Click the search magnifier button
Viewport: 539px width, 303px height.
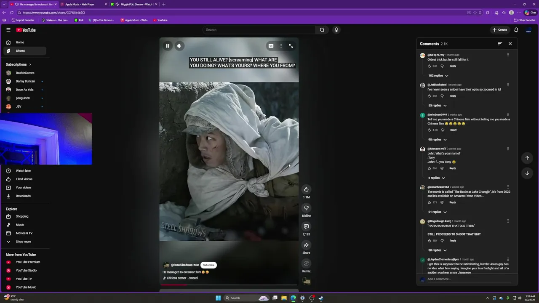[x=322, y=30]
